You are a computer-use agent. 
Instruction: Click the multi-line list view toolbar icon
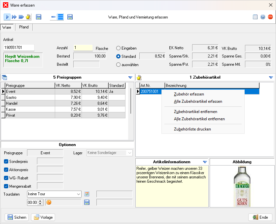tap(60, 17)
